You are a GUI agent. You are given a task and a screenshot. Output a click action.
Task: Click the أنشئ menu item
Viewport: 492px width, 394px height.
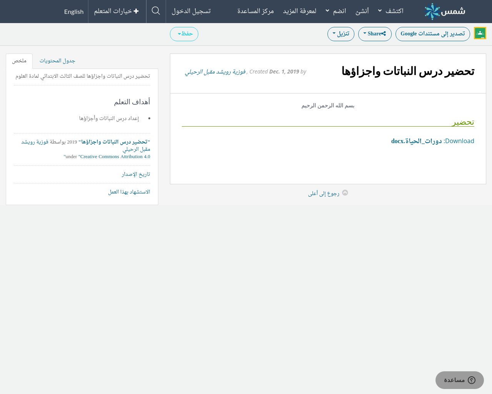click(x=362, y=11)
